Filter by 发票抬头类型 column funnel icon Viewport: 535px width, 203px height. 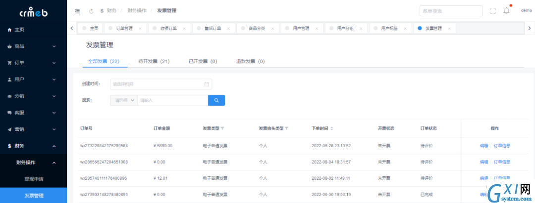pos(287,128)
